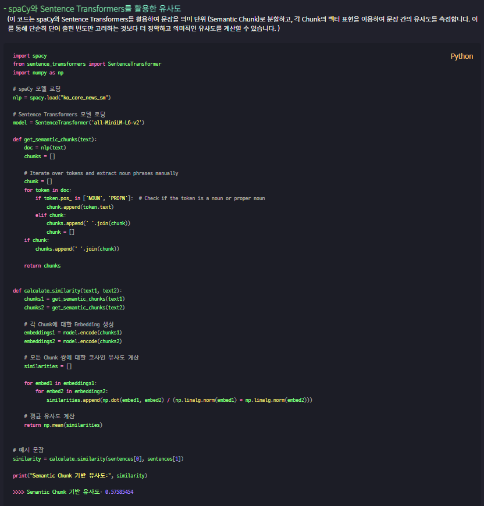Click the 'return chunks' statement
Screen dimensions: 484x506
(42, 266)
